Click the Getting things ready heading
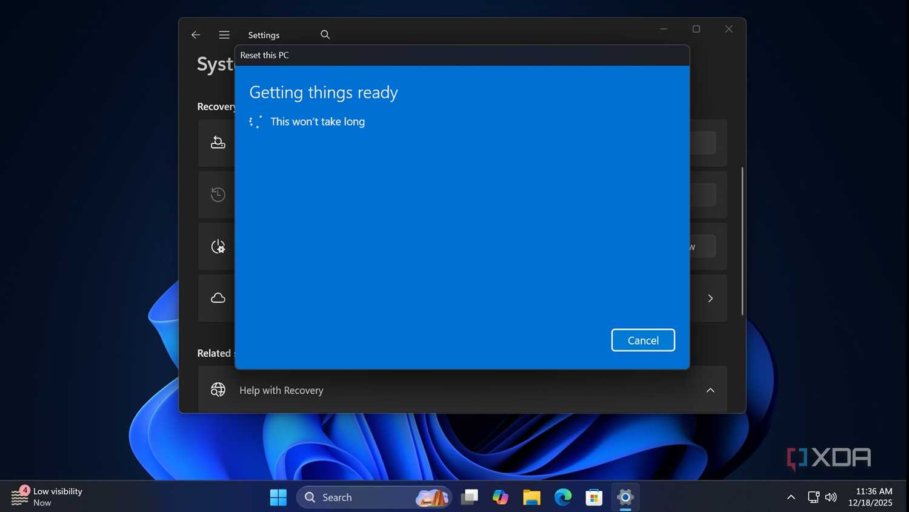The width and height of the screenshot is (909, 512). pyautogui.click(x=324, y=92)
